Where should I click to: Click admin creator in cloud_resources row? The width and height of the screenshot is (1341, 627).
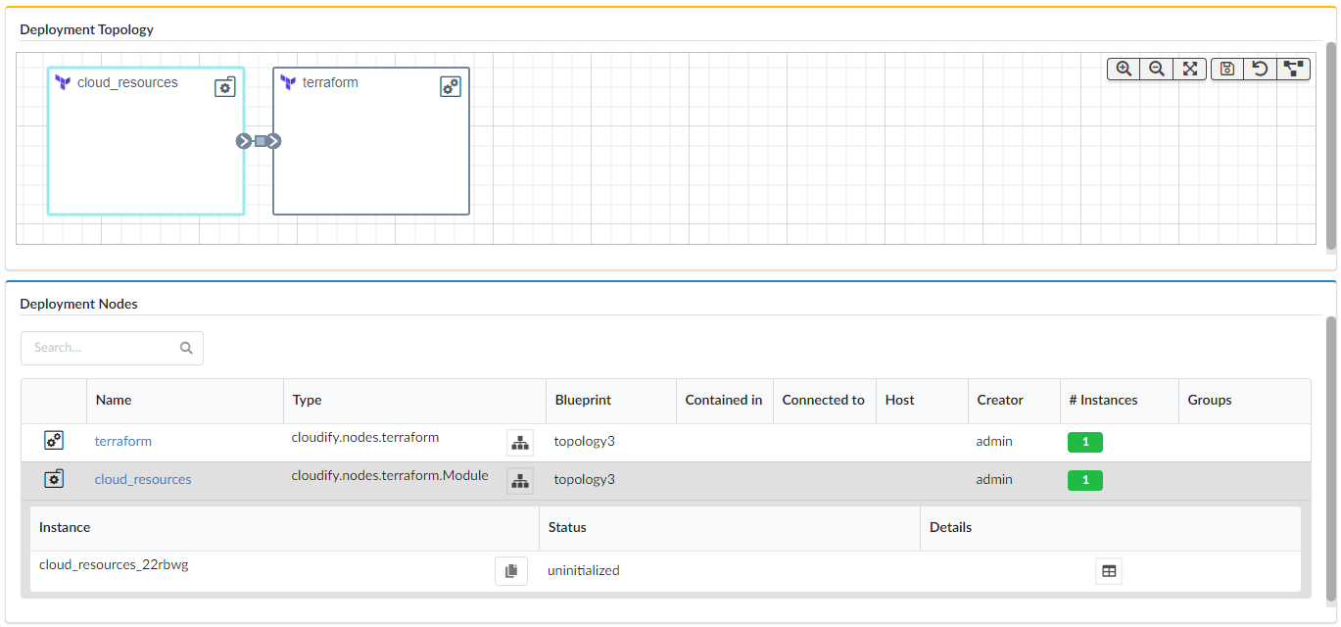(x=994, y=479)
